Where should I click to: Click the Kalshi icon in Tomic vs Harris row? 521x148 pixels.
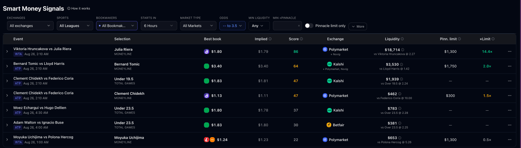point(329,64)
